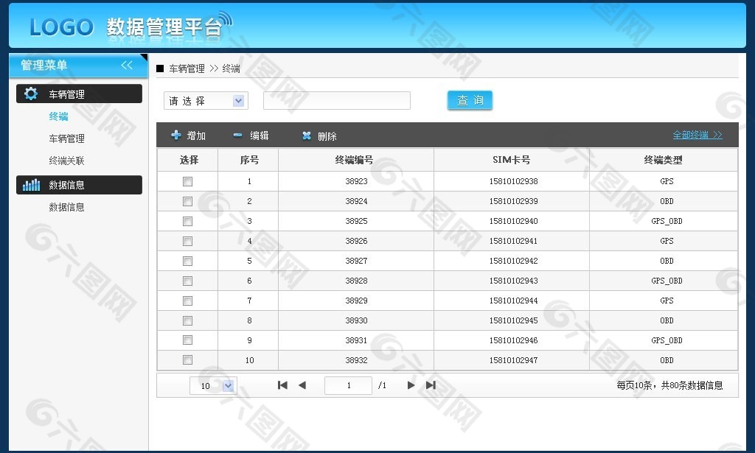
Task: Jump to the last page of results
Action: [x=431, y=385]
